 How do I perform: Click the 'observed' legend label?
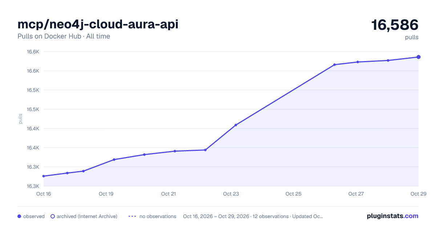click(x=34, y=216)
